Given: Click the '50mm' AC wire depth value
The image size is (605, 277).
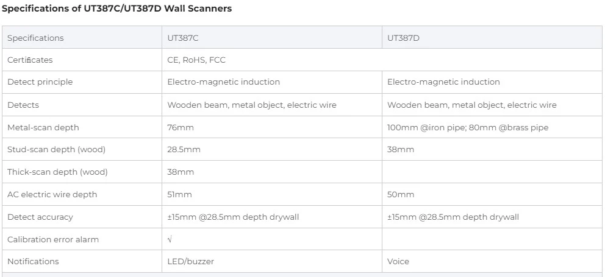Looking at the screenshot, I should 401,194.
